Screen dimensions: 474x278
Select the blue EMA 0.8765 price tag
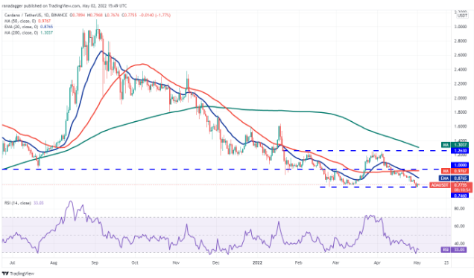coord(455,178)
